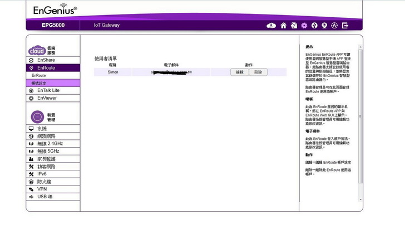Click 刪除 button for user Simon
This screenshot has height=244, width=405.
tap(258, 72)
